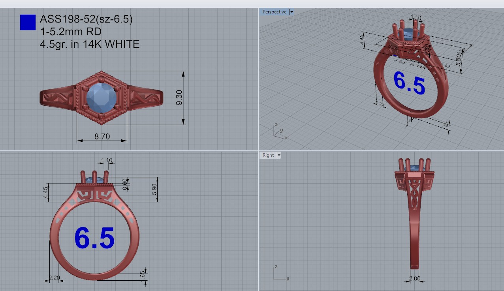Screen dimensions: 504x291
Task: Select the 2.00 dimension in the Right view
Action: point(415,279)
